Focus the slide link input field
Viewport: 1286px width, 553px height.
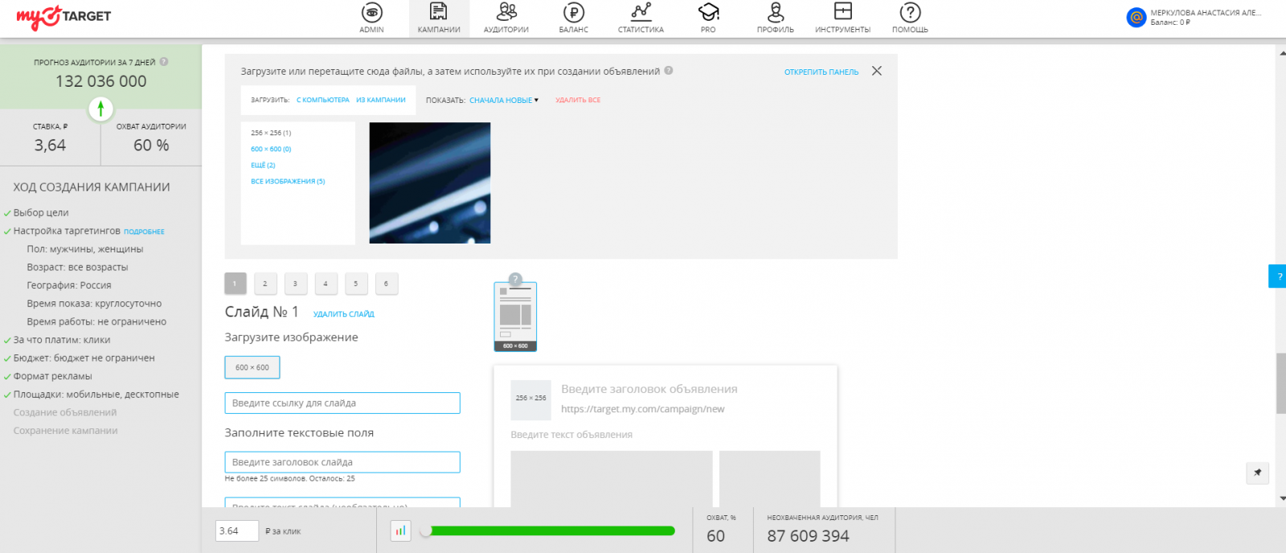(342, 403)
